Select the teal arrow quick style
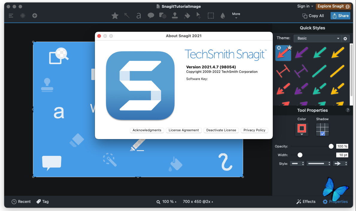 tap(320, 52)
